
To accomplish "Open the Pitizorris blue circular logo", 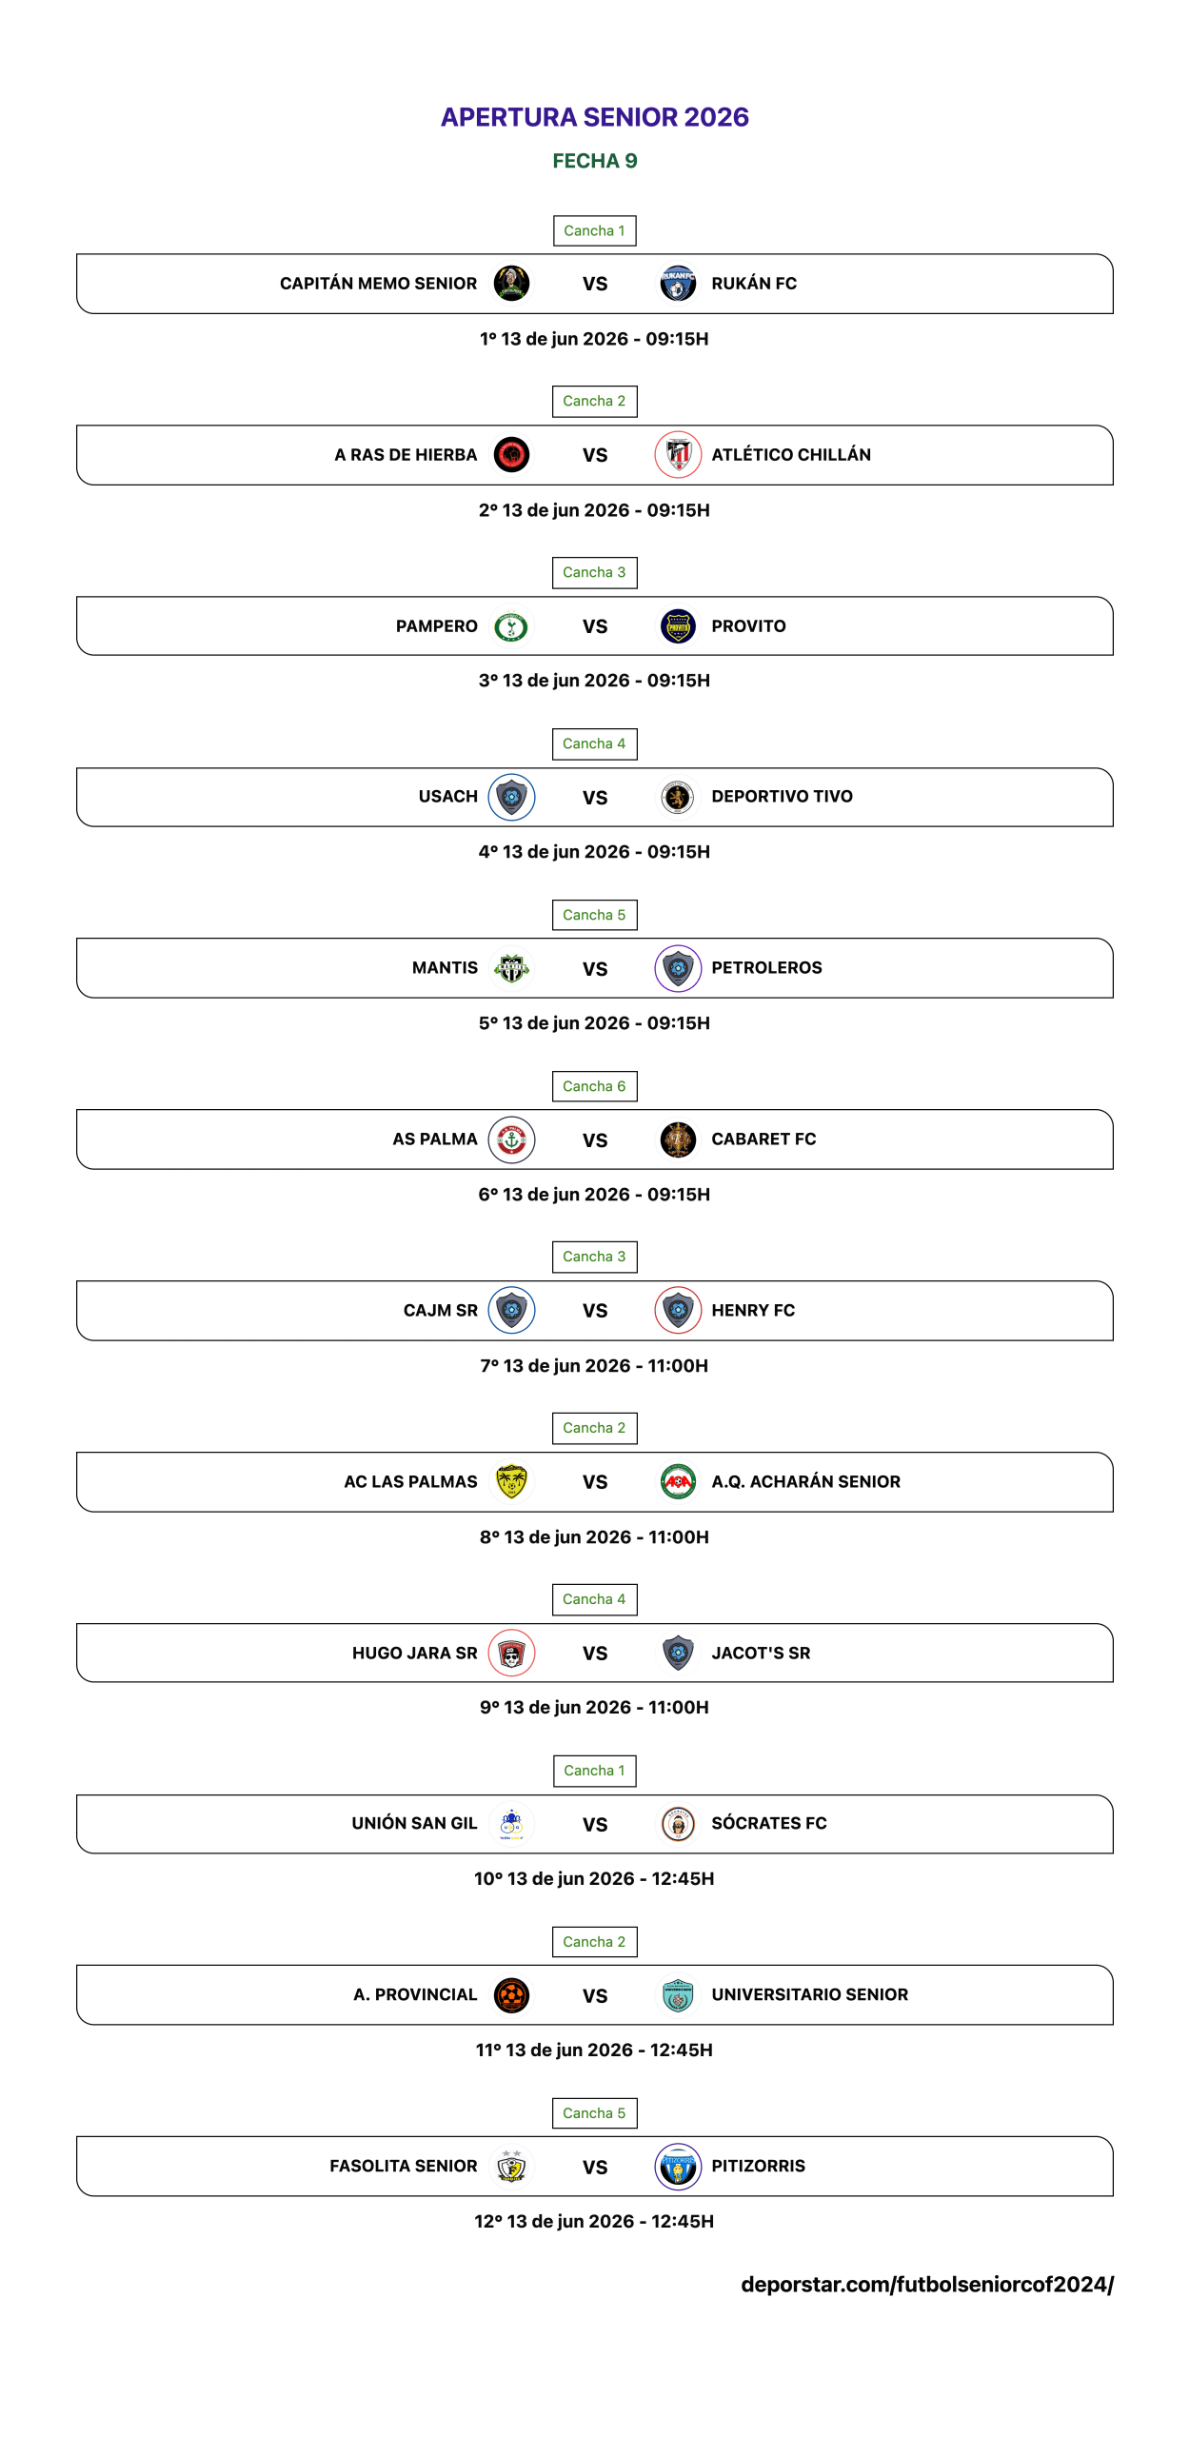I will pos(678,2167).
